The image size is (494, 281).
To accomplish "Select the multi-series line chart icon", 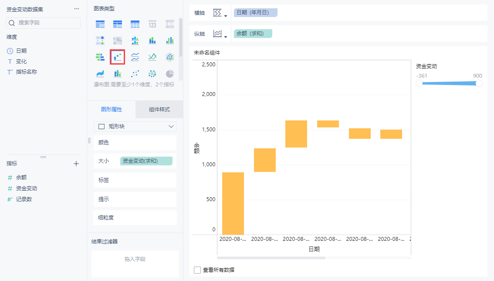I will [x=152, y=57].
